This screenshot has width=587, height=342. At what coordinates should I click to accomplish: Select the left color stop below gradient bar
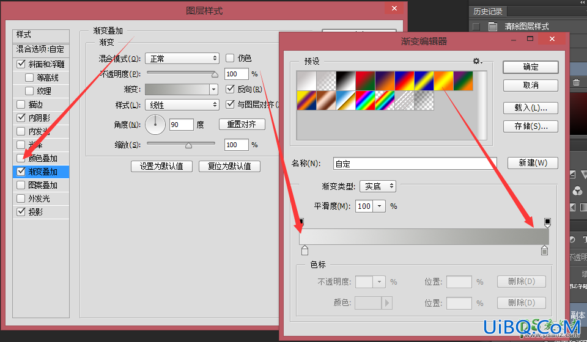tap(305, 250)
